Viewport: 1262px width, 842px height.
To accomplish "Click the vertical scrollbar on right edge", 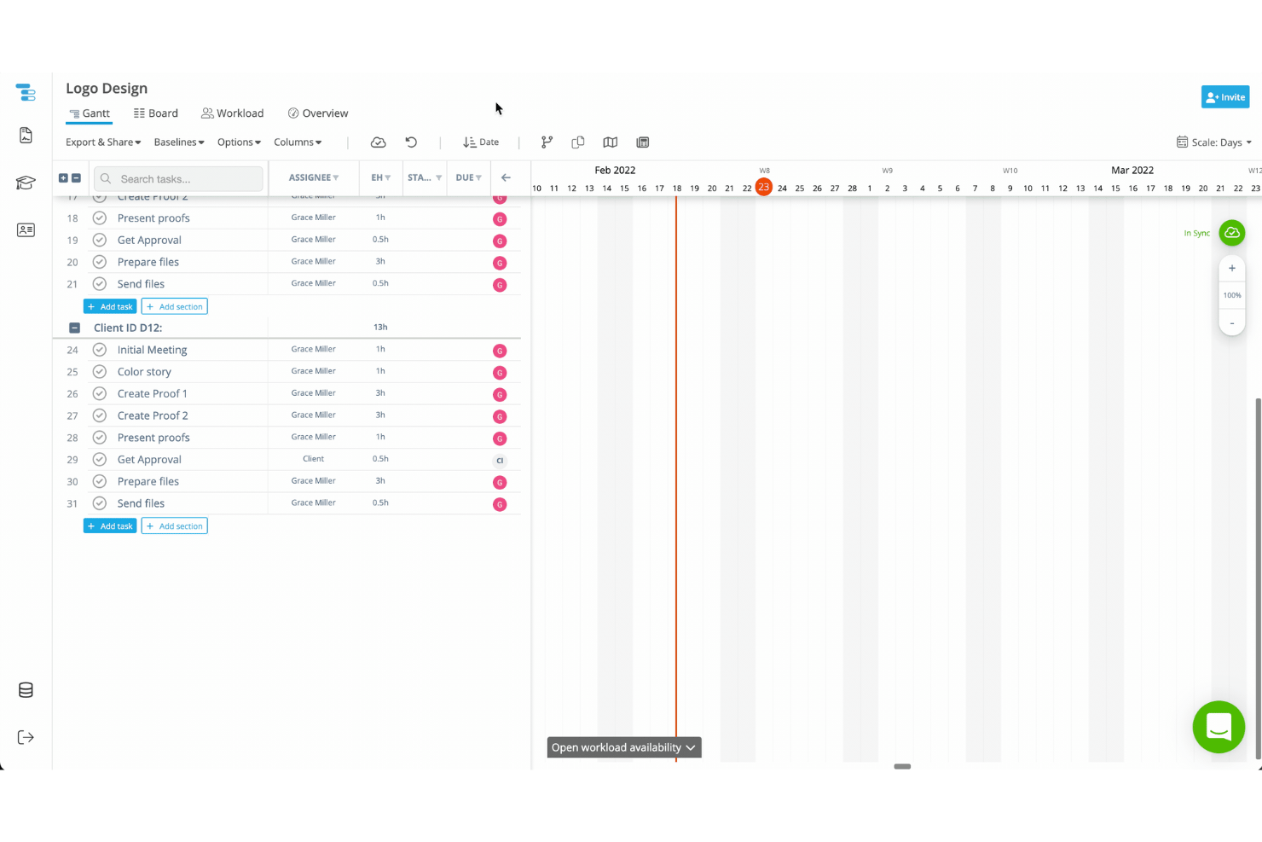I will point(1259,578).
